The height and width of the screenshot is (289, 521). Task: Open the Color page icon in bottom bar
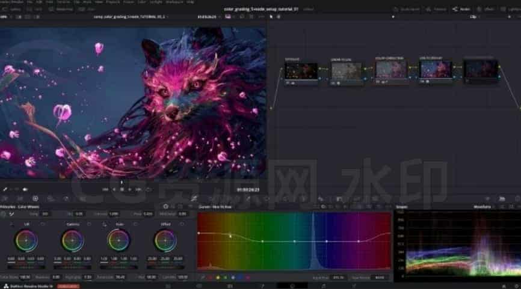coord(292,285)
